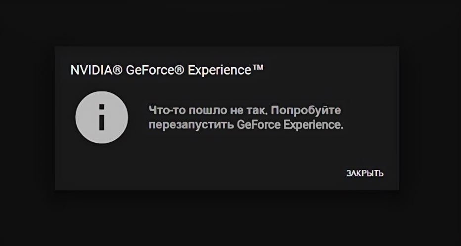461x246 pixels.
Task: Click the dark "i" glyph inside the circle
Action: point(102,117)
